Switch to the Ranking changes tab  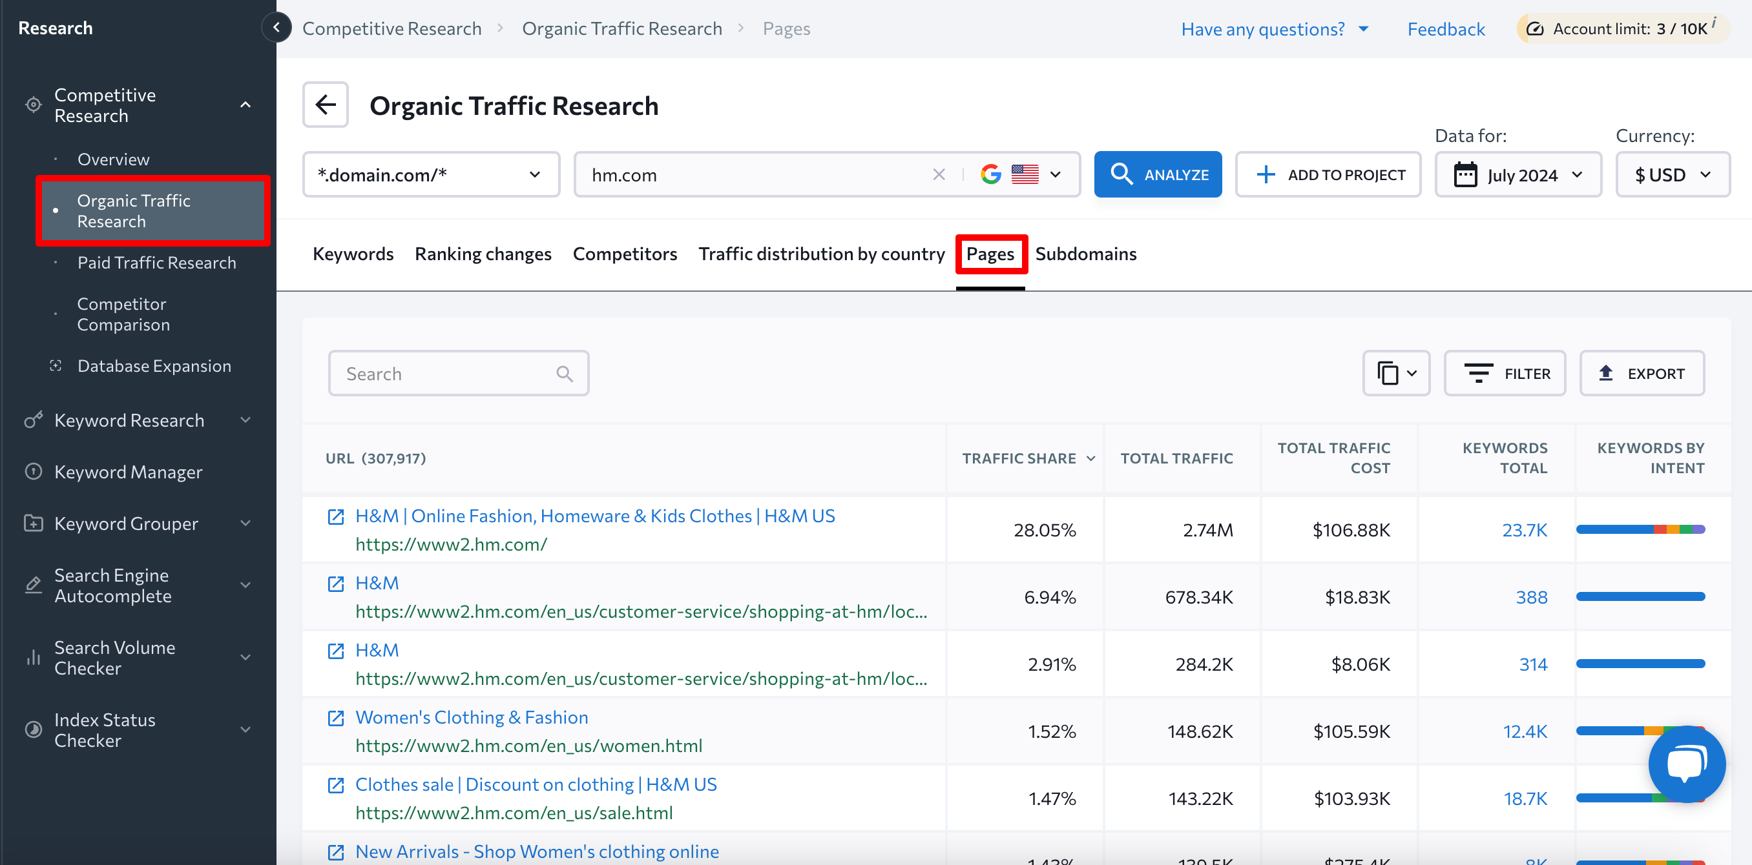pos(483,254)
